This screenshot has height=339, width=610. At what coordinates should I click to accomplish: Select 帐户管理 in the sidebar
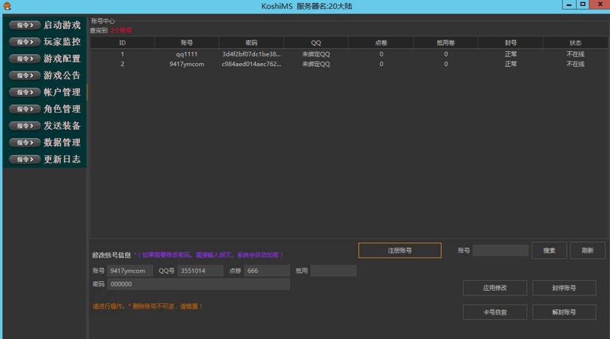coord(62,92)
